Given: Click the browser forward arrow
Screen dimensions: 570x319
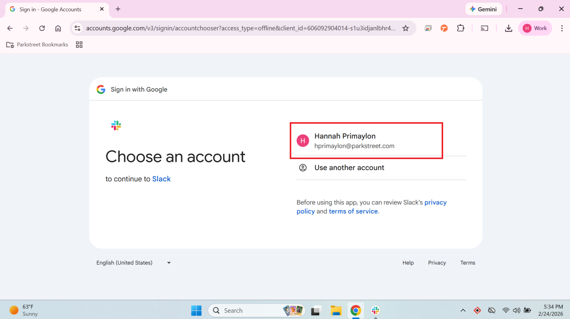Looking at the screenshot, I should tap(26, 28).
